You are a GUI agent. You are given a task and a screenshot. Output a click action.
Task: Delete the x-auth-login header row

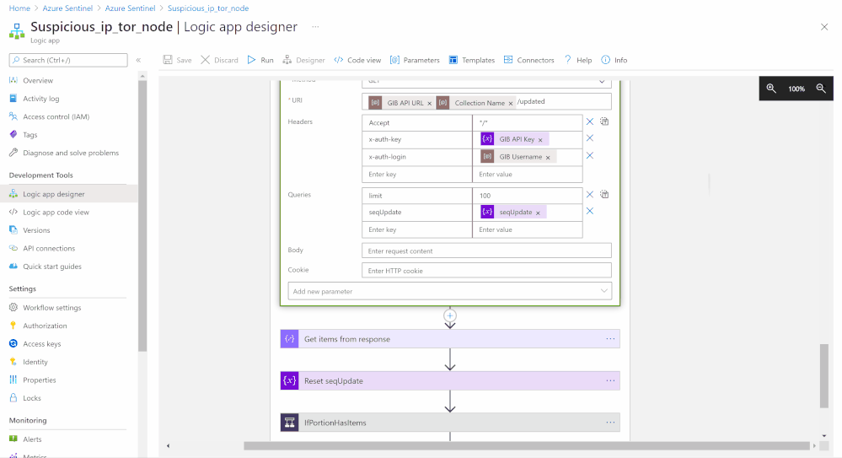pyautogui.click(x=590, y=155)
